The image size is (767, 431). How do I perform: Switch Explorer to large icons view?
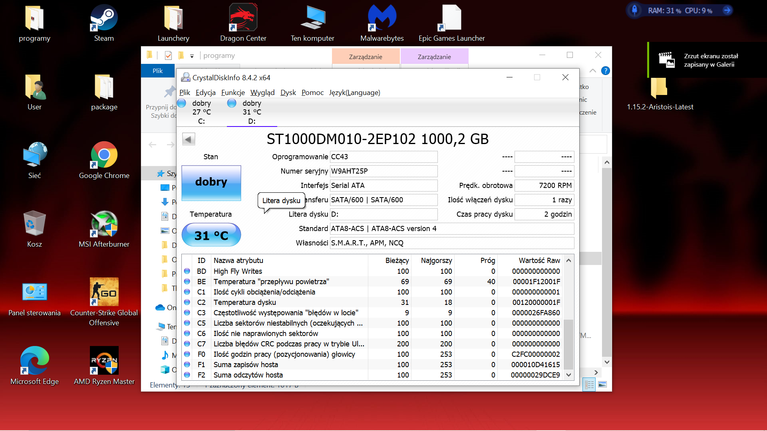pos(602,385)
